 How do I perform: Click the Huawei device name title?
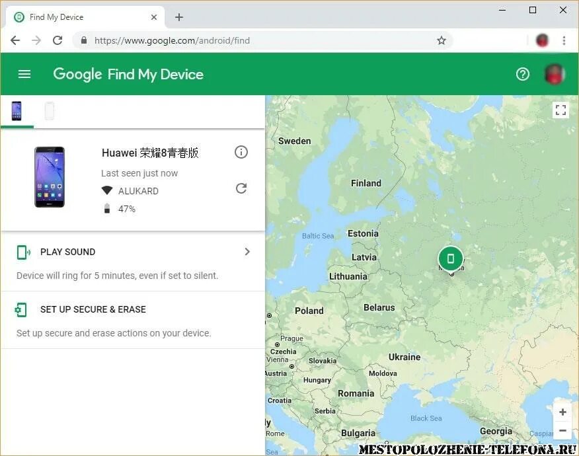pyautogui.click(x=150, y=153)
